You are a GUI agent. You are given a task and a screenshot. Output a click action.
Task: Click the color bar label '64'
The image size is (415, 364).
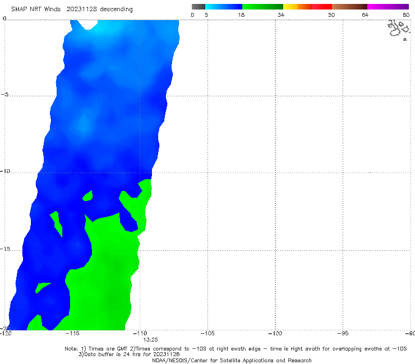[x=365, y=15]
